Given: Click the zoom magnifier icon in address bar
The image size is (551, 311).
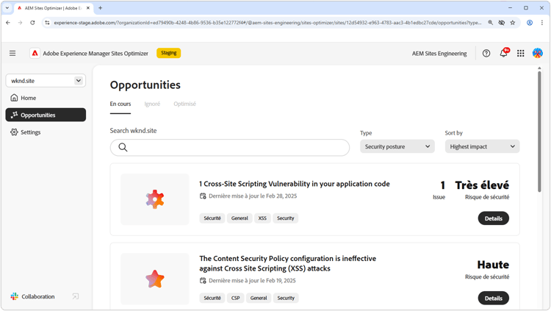Looking at the screenshot, I should [490, 23].
